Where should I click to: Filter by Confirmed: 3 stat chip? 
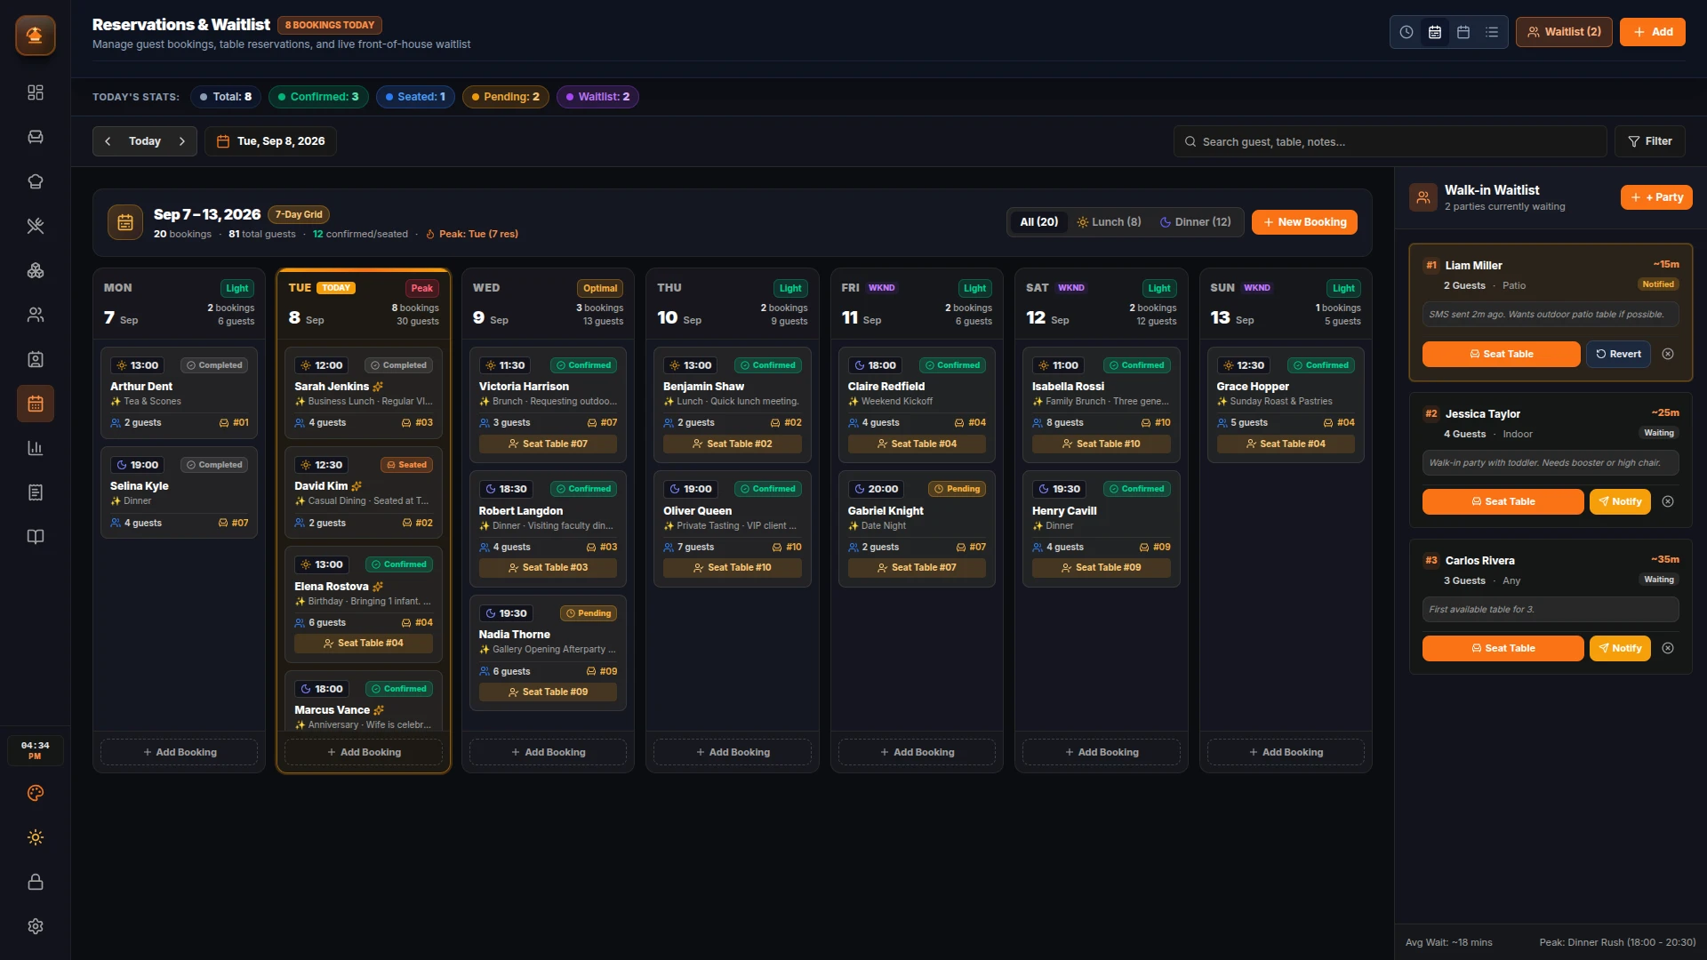[318, 97]
